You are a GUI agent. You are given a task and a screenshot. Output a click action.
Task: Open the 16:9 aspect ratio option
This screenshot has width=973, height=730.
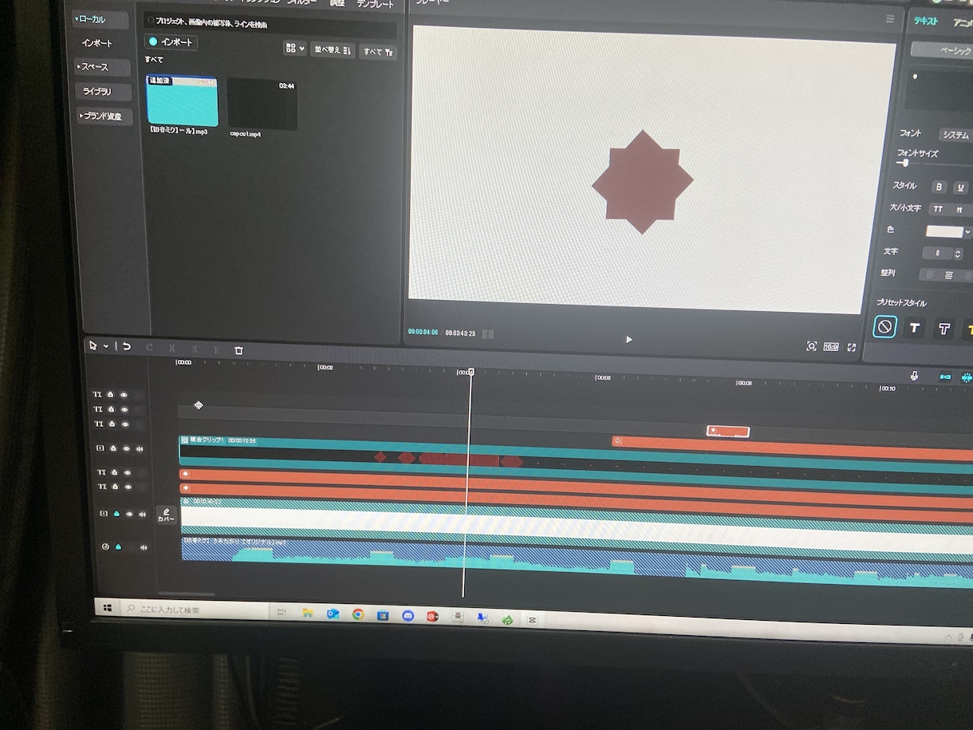click(831, 347)
